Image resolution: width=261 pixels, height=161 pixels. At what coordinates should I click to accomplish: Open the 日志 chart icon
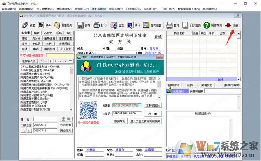(x=114, y=25)
